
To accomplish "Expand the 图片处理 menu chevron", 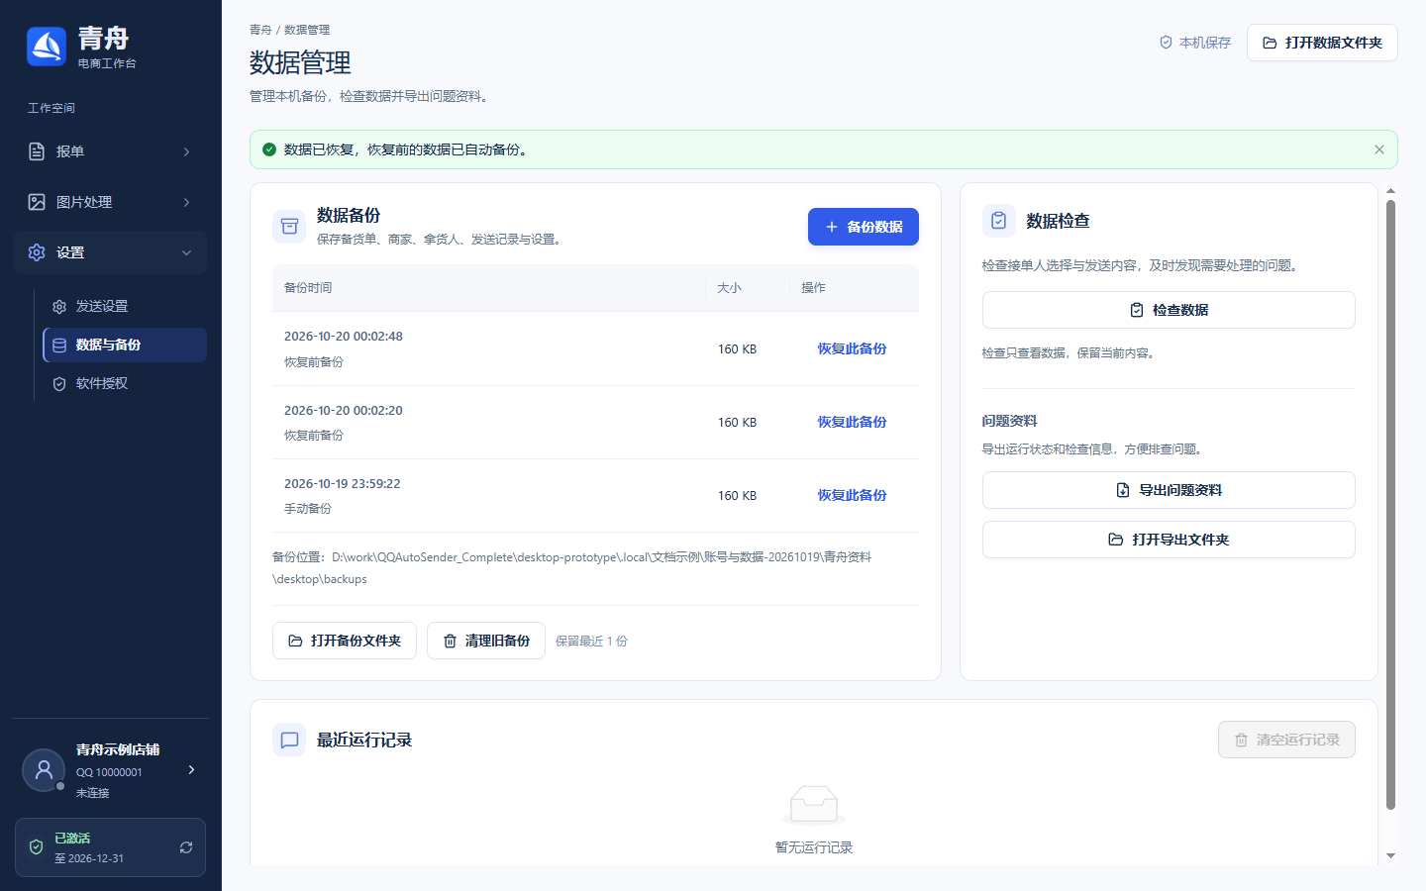I will (x=186, y=202).
